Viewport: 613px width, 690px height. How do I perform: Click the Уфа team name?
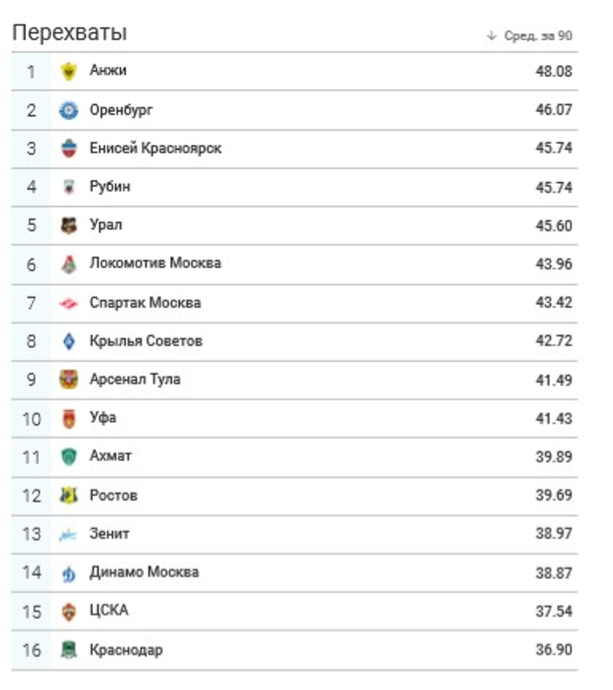coord(103,418)
